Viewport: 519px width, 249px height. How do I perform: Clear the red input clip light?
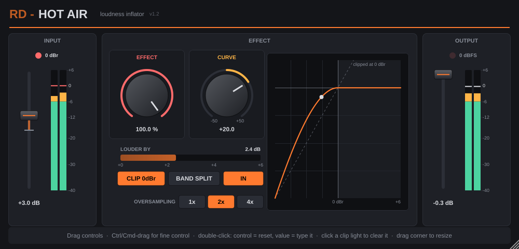(x=38, y=56)
